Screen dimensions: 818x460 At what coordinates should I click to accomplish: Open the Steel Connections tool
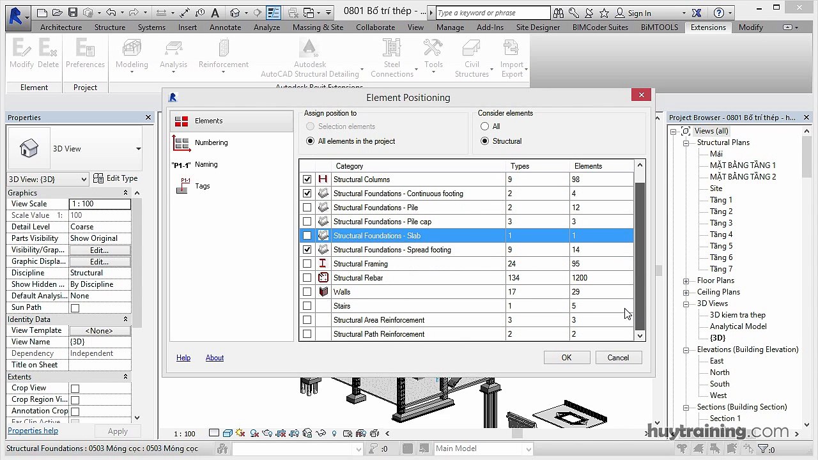[392, 58]
